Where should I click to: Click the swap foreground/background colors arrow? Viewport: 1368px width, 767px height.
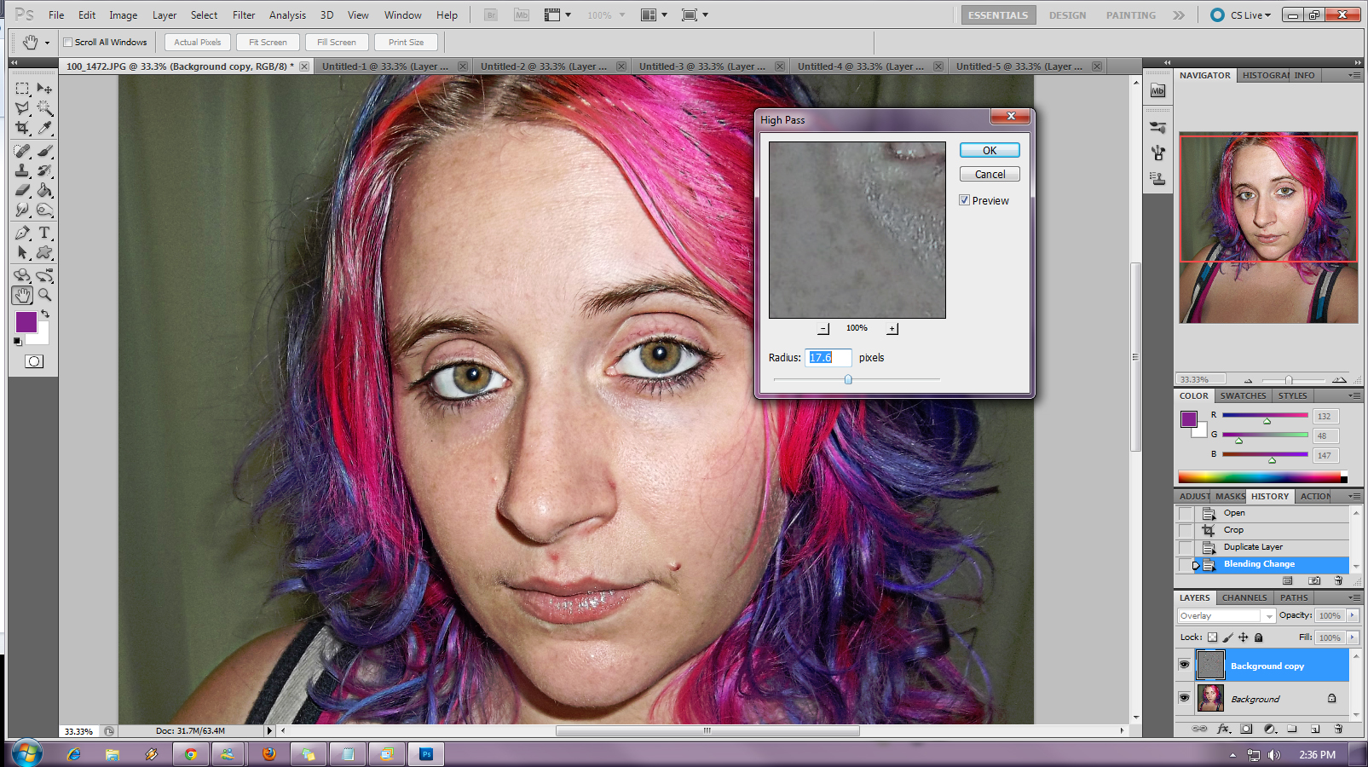pos(45,314)
